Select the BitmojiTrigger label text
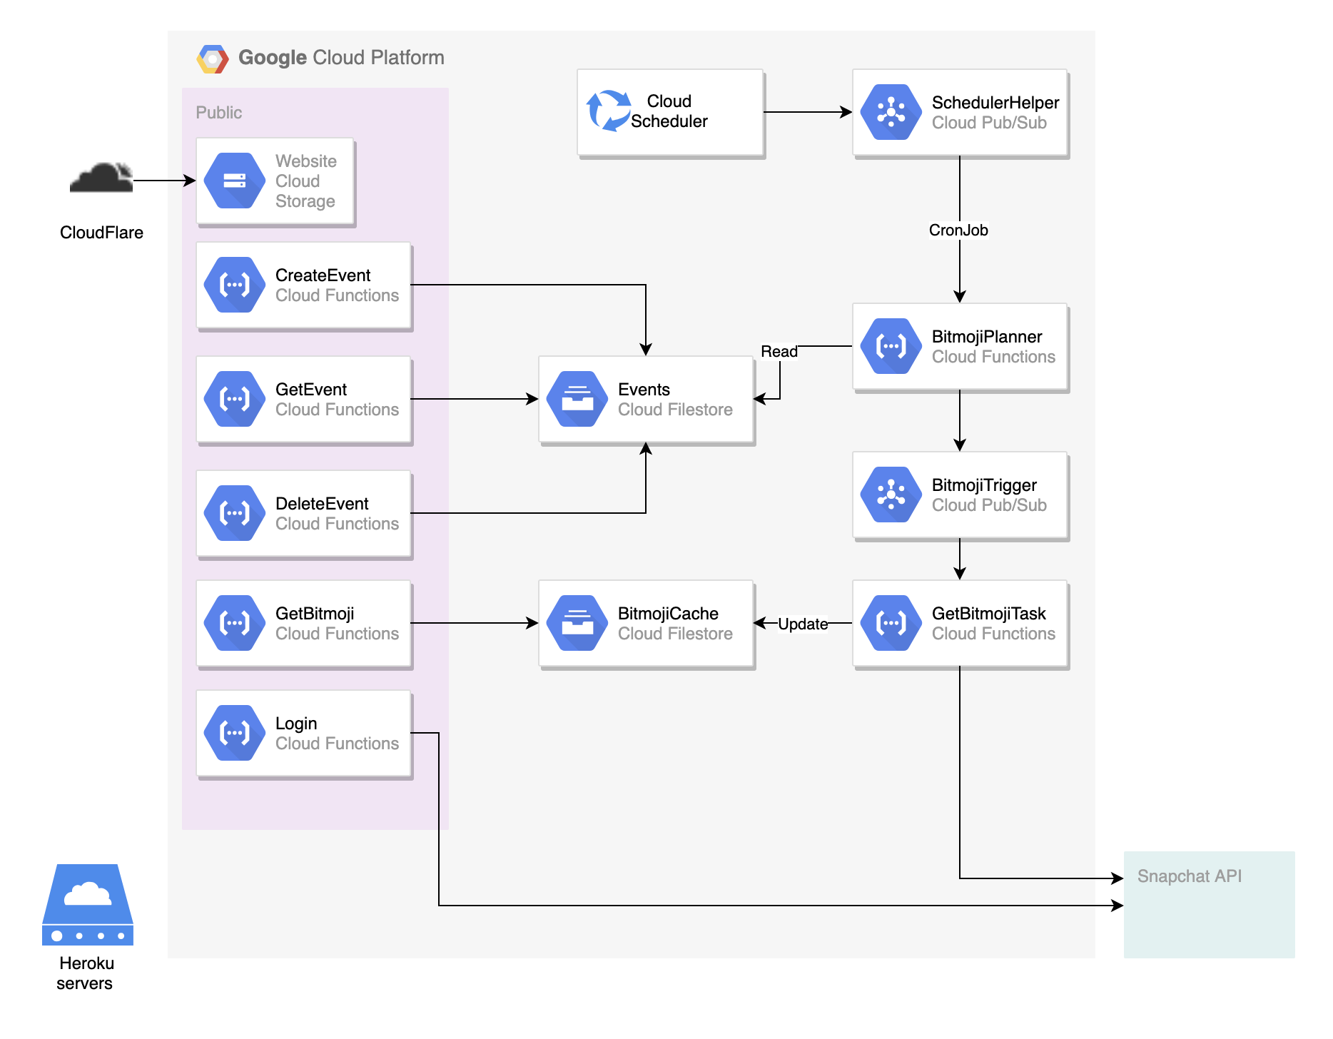 tap(984, 485)
